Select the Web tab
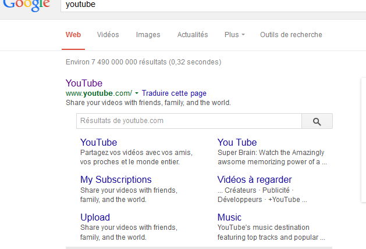This screenshot has height=249, width=366. pos(73,35)
